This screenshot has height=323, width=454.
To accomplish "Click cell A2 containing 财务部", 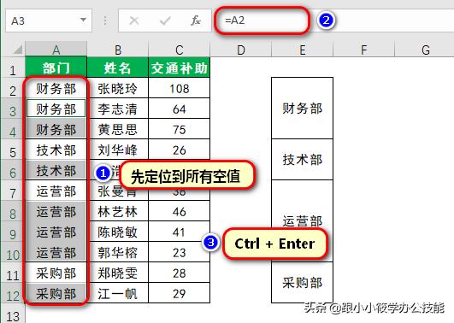I will click(x=56, y=88).
